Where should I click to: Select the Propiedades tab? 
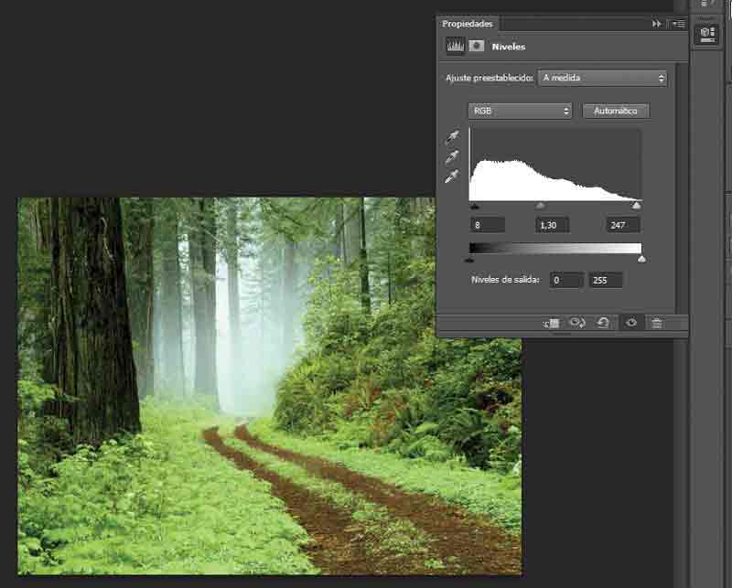pos(468,24)
